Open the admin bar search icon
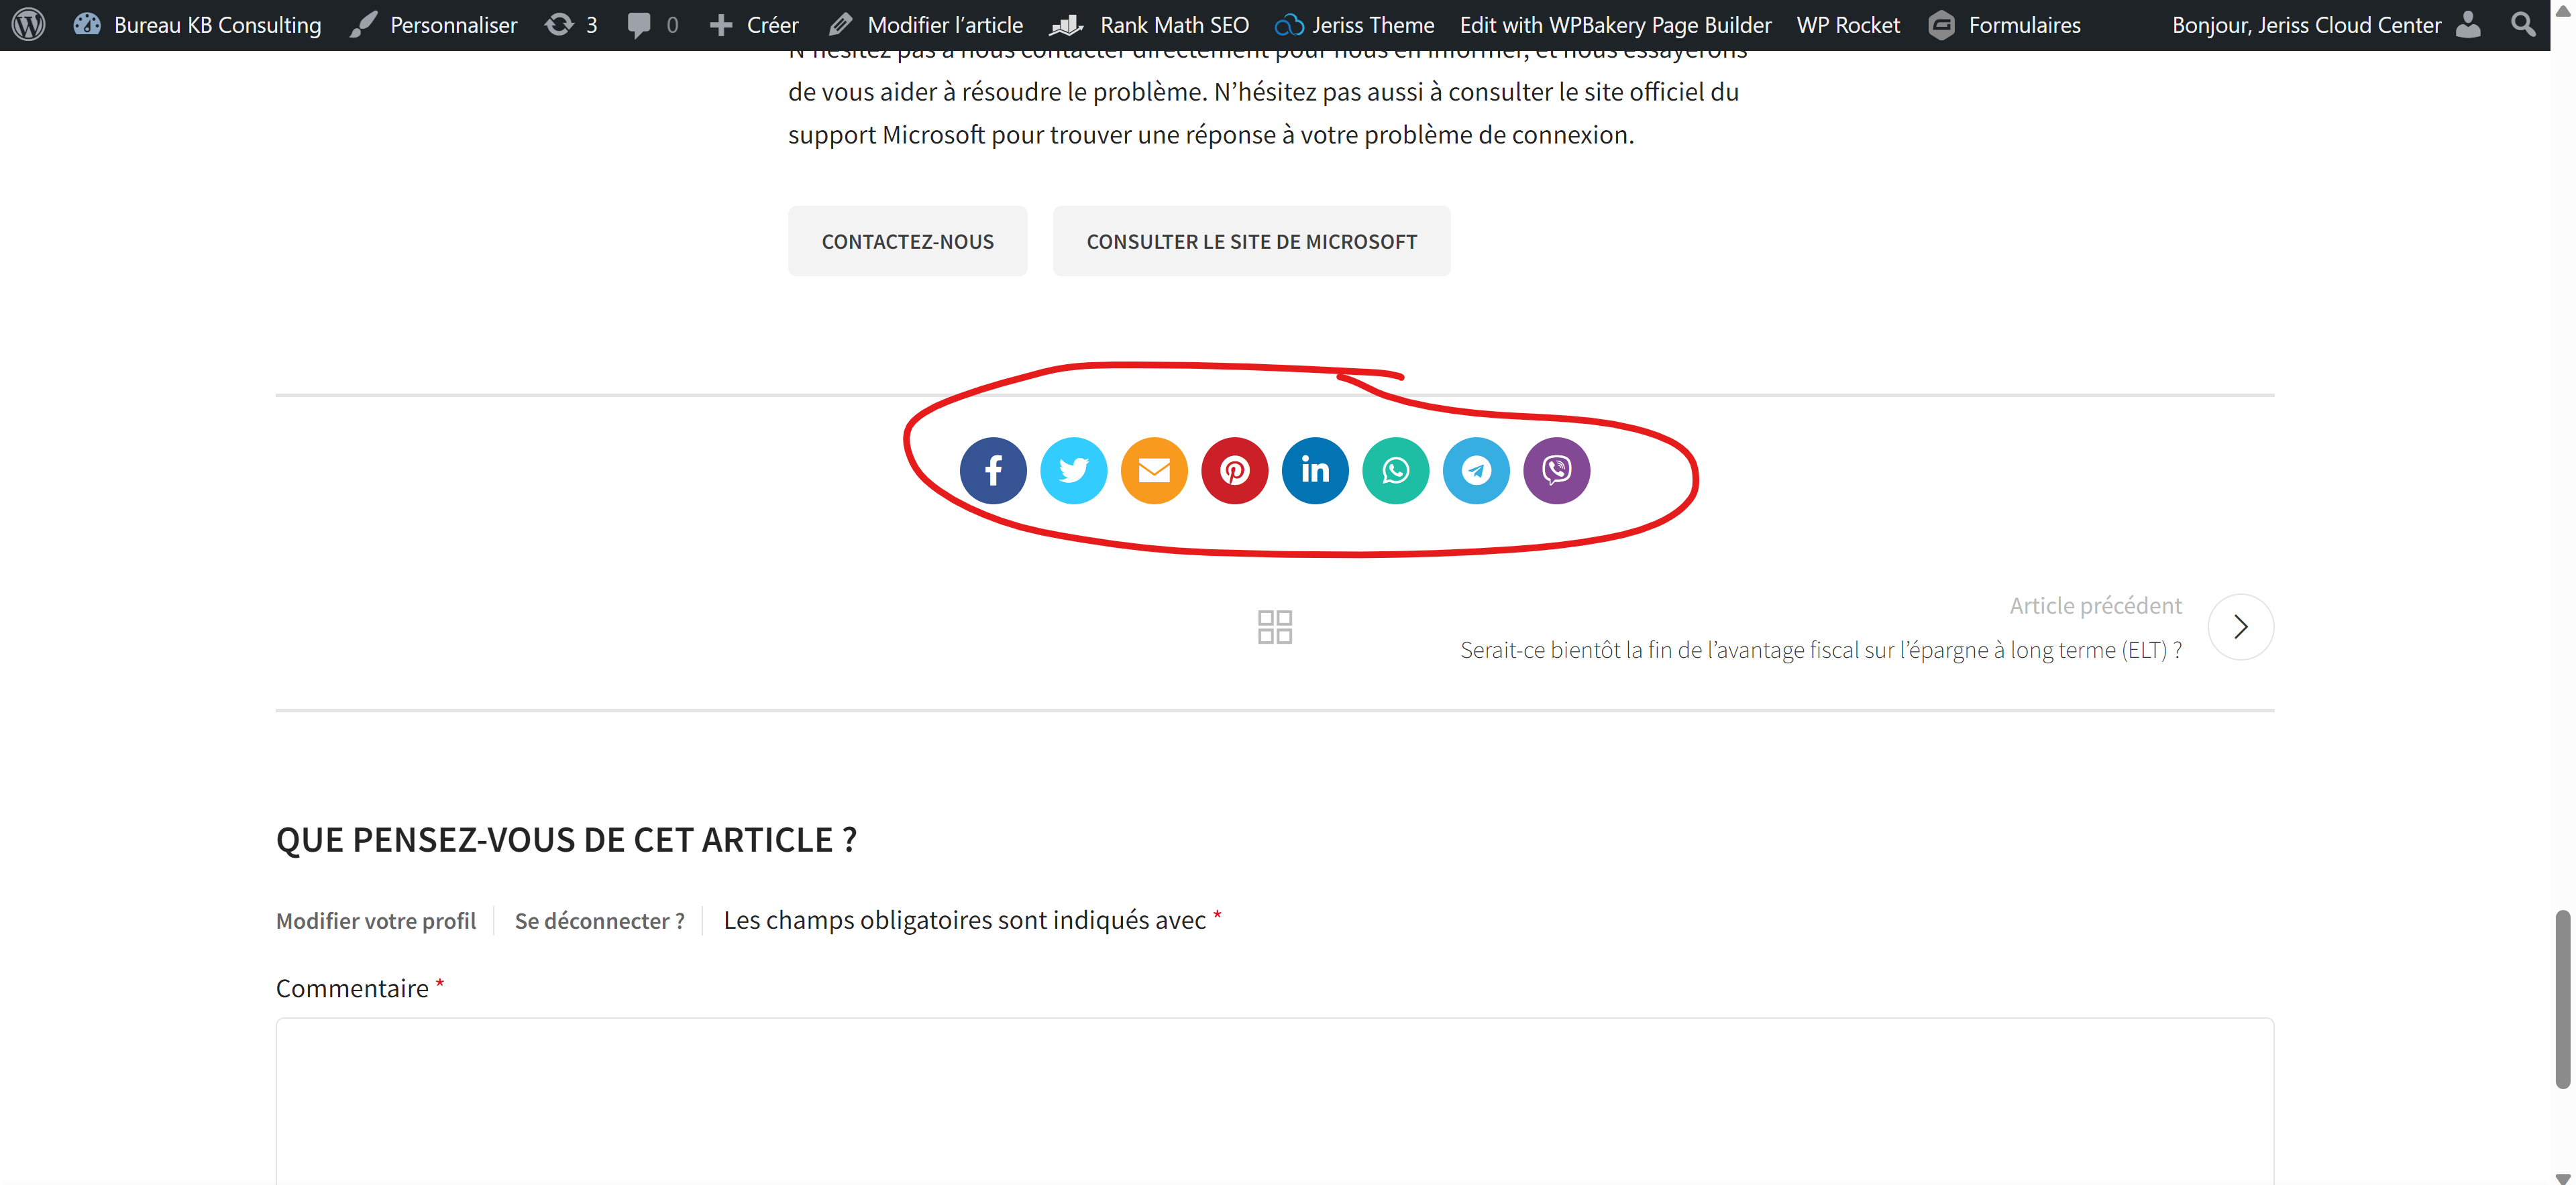 [2524, 25]
